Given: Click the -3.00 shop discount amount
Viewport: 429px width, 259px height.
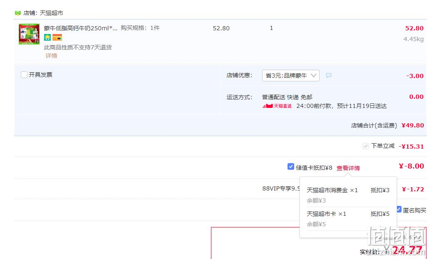Looking at the screenshot, I should tap(415, 76).
